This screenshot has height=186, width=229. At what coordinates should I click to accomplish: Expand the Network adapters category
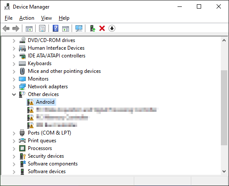pyautogui.click(x=14, y=87)
